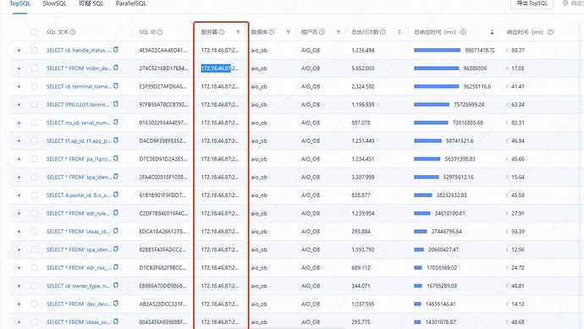Click the help icon beside 数据库 header
The width and height of the screenshot is (584, 329).
(272, 32)
